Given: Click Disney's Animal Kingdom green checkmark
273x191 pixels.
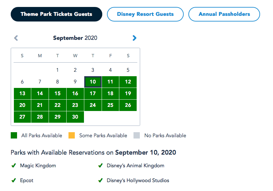Looking at the screenshot, I should (100, 165).
